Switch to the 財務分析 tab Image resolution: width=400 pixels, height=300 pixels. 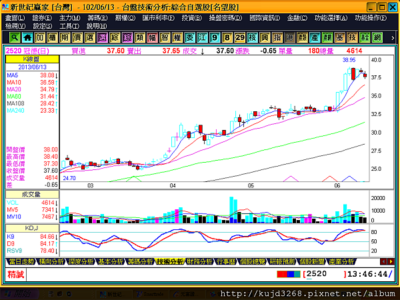tap(199, 261)
